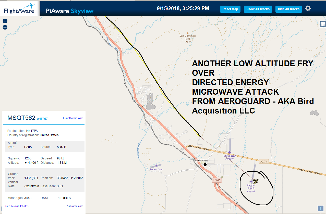Click Castle Well Airport marker
326x214 pixels.
point(229,152)
